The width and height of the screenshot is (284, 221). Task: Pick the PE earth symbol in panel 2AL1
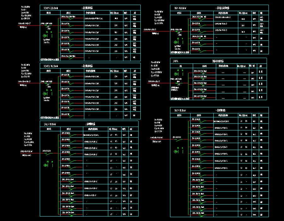46,165
